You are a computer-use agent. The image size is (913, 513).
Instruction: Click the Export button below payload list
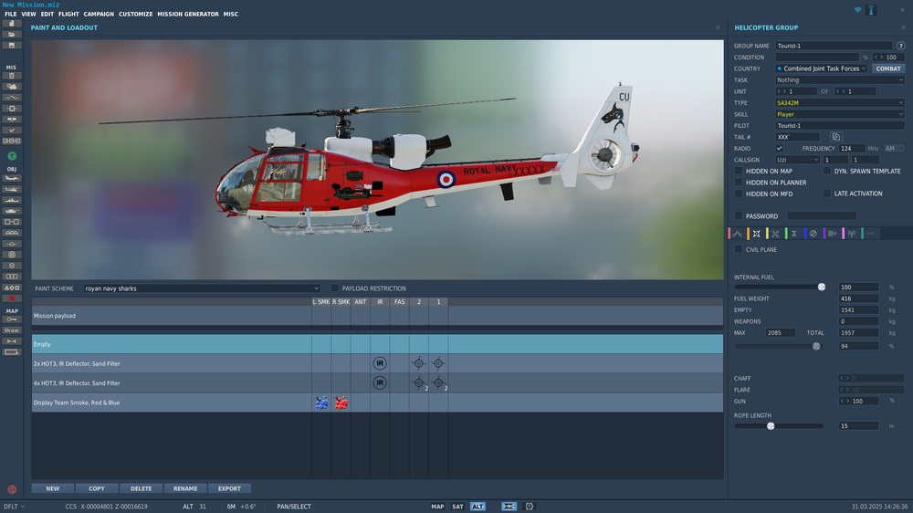pyautogui.click(x=229, y=488)
